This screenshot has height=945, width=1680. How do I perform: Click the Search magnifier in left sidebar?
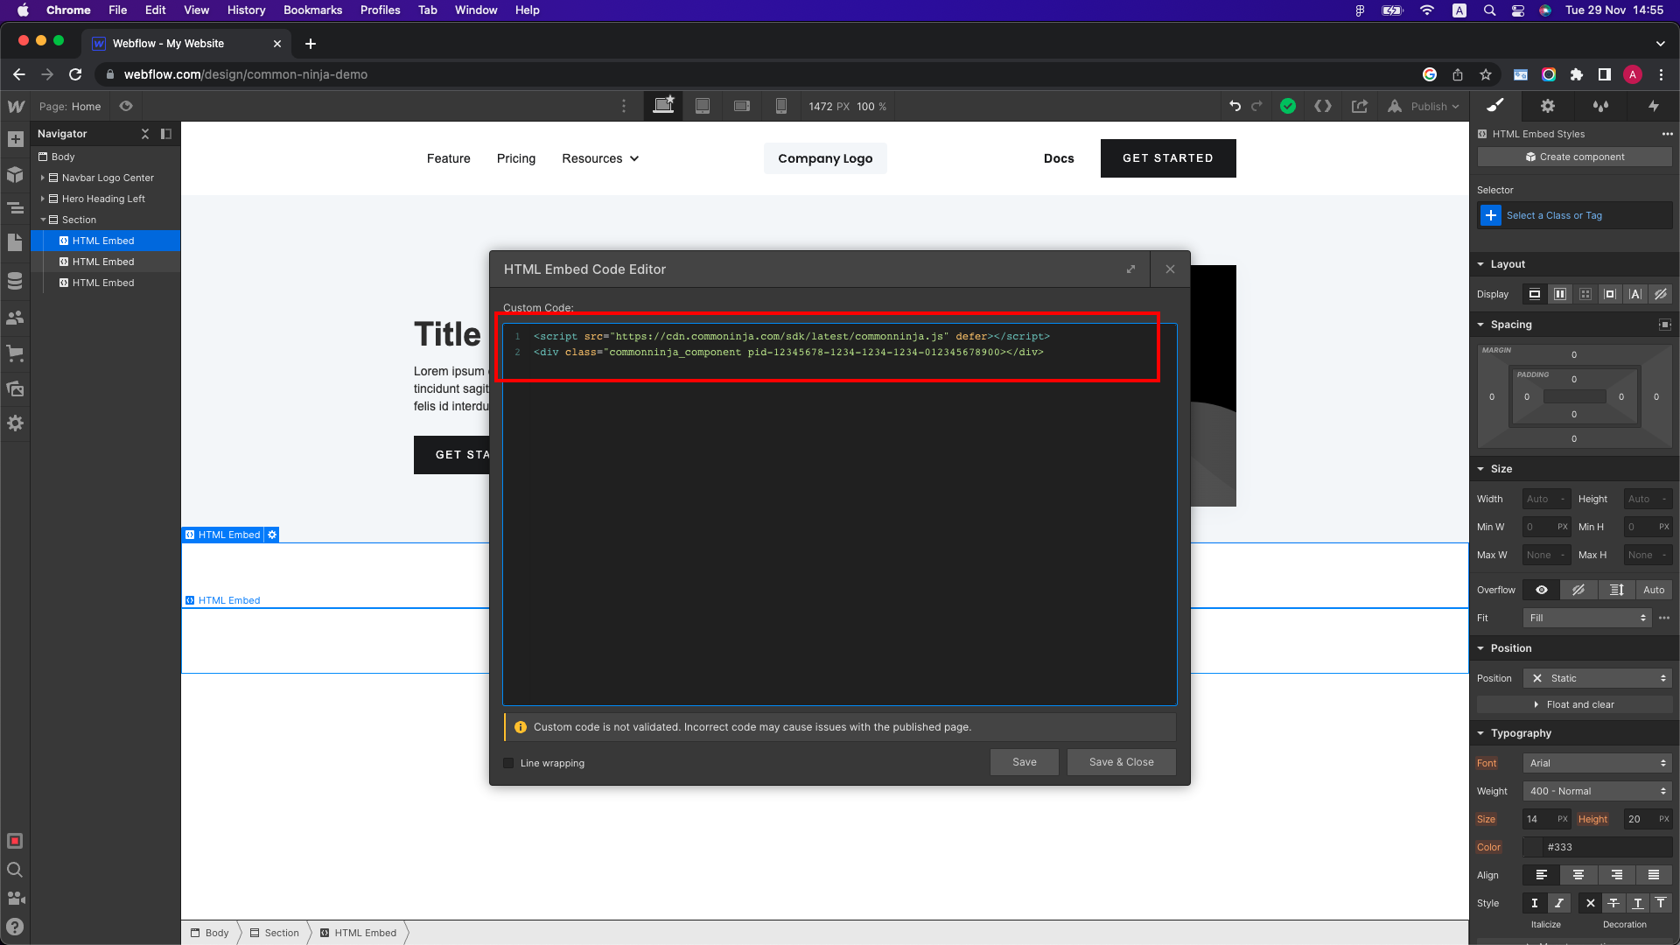tap(15, 870)
